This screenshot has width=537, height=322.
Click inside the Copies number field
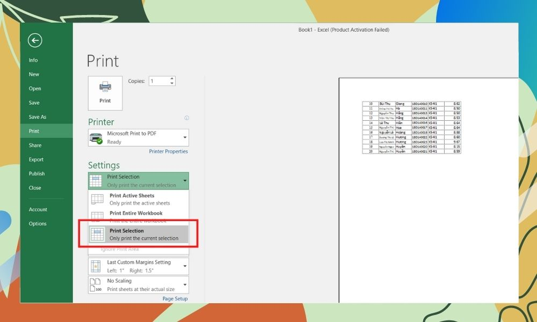pyautogui.click(x=158, y=81)
